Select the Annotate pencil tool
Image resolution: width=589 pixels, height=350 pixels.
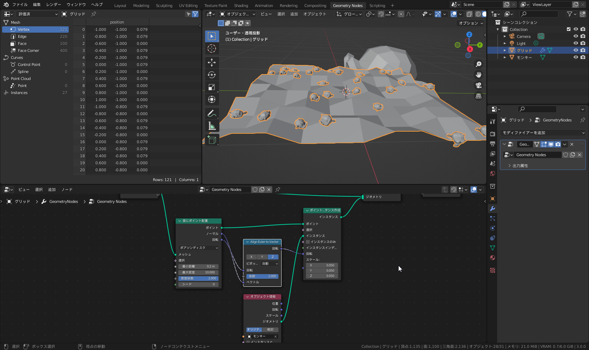[x=212, y=113]
